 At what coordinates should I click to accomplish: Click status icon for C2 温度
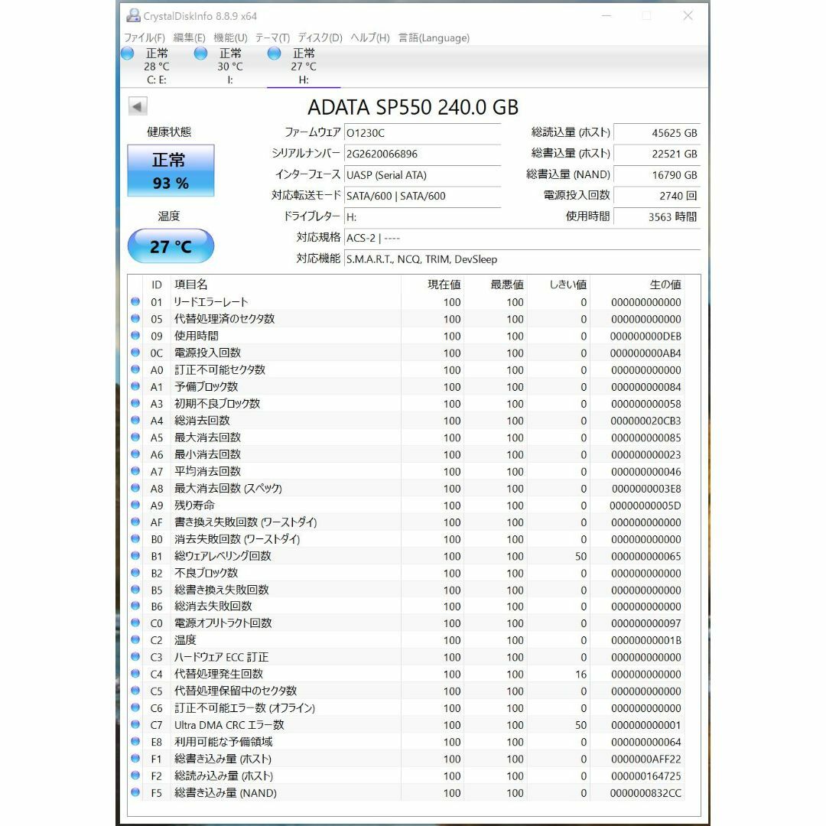[135, 639]
